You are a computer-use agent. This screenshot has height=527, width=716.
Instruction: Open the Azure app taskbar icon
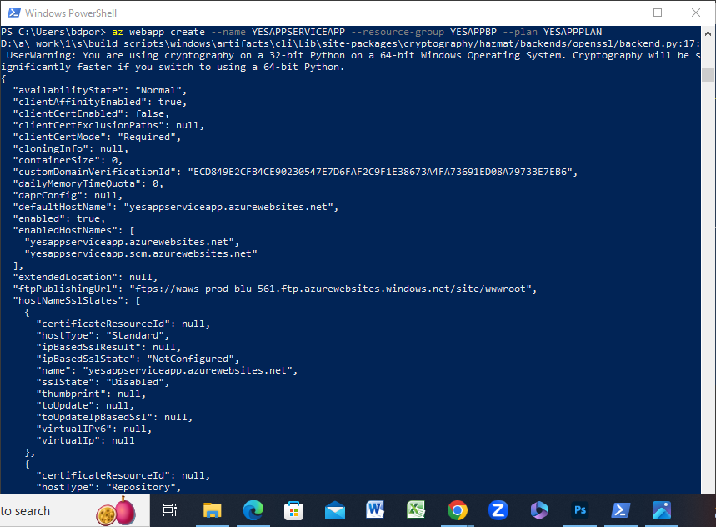click(x=662, y=510)
